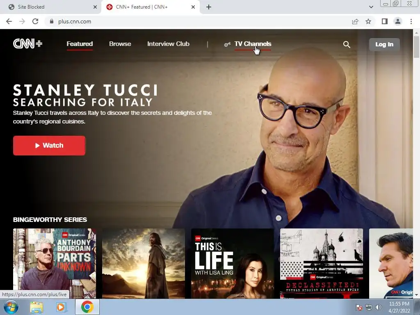The height and width of the screenshot is (315, 420).
Task: Close the CNN+ Featured tab
Action: pos(193,7)
